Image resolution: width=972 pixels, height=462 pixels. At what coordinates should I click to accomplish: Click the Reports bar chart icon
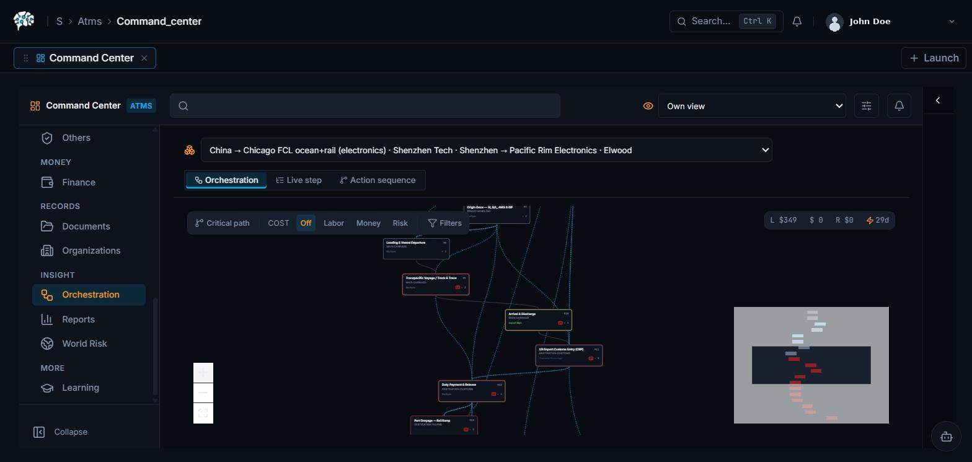(47, 319)
